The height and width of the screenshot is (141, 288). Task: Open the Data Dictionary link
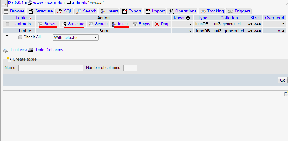coord(49,50)
